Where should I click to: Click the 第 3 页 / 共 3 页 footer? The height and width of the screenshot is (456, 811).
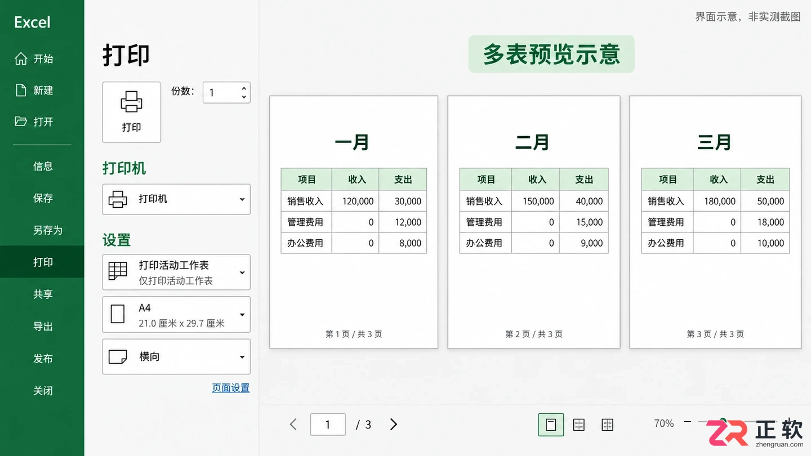click(715, 334)
